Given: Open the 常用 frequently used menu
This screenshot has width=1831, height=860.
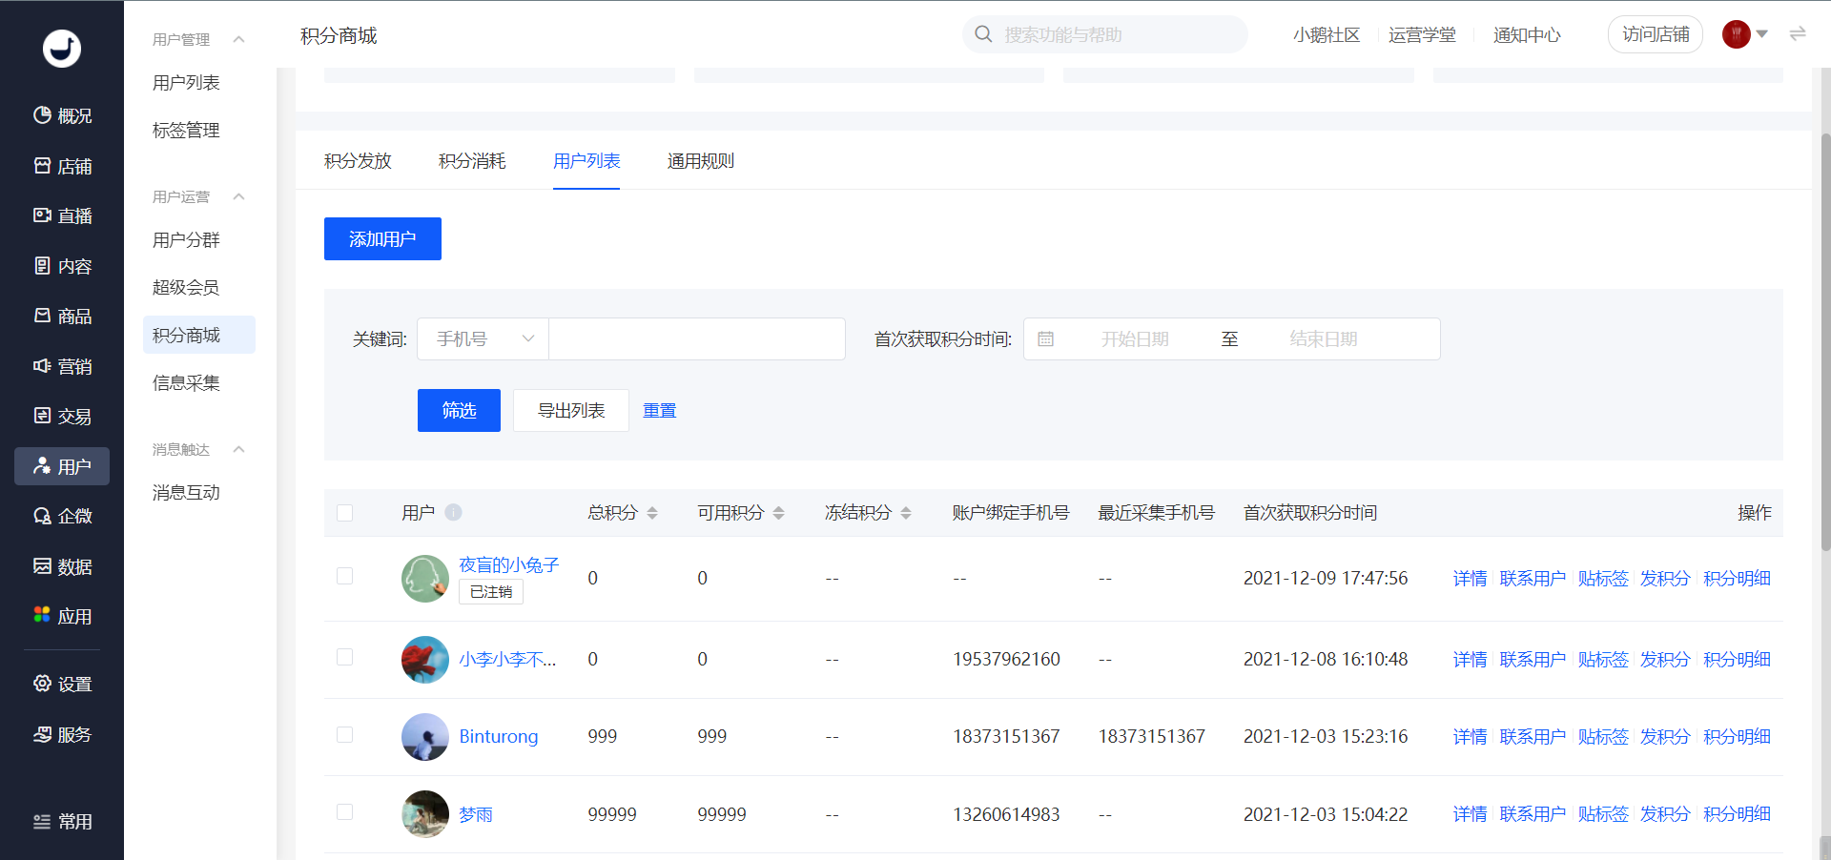Looking at the screenshot, I should point(62,822).
